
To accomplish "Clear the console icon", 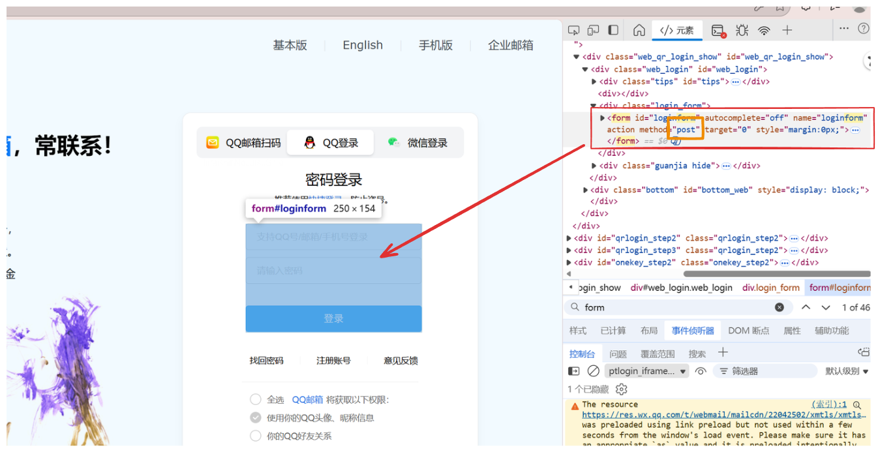I will [x=593, y=371].
